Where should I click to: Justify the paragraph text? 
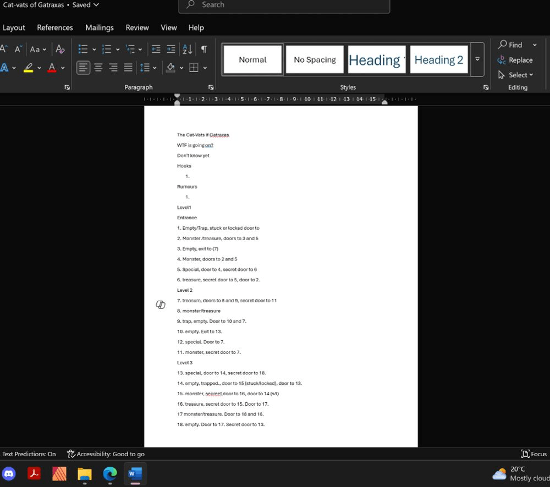(x=128, y=68)
